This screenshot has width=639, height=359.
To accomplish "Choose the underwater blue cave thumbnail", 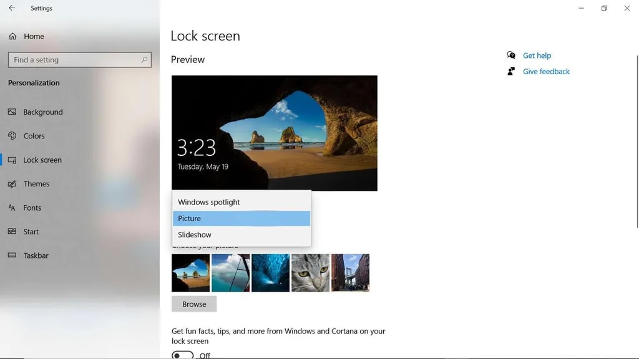I will (270, 272).
